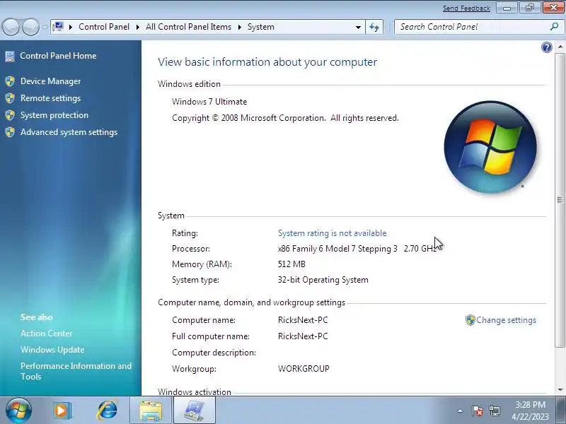
Task: Open Windows Update link
Action: (x=52, y=349)
